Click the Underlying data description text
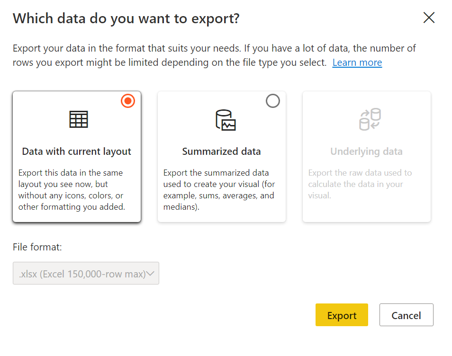This screenshot has height=356, width=452. [x=360, y=184]
